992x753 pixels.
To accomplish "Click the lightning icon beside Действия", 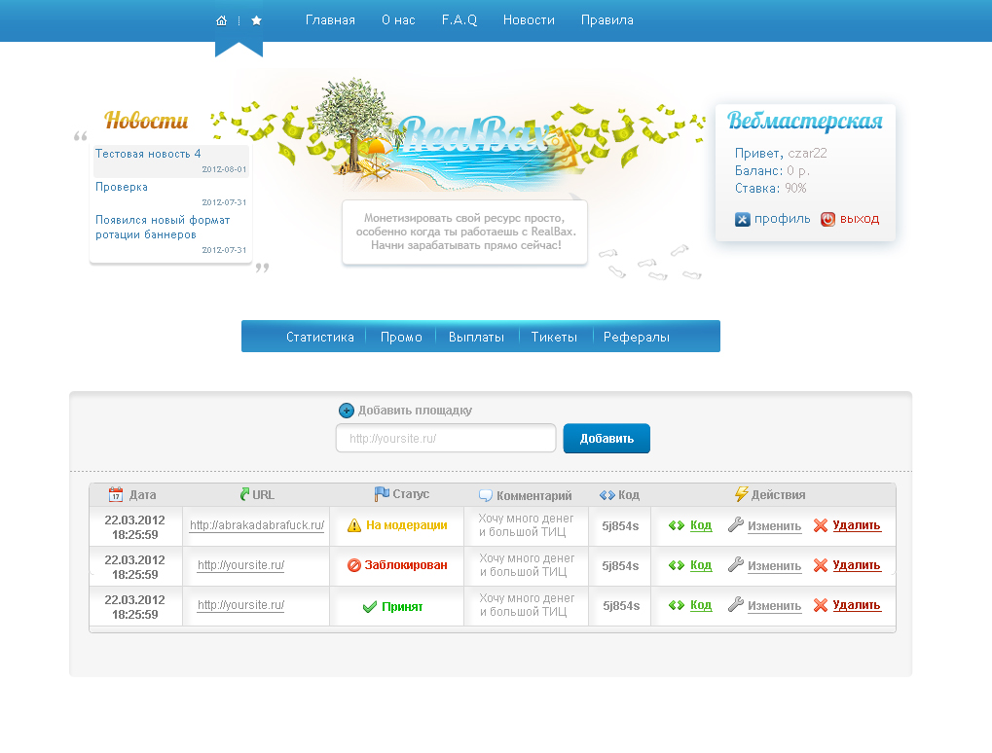I will tap(742, 494).
